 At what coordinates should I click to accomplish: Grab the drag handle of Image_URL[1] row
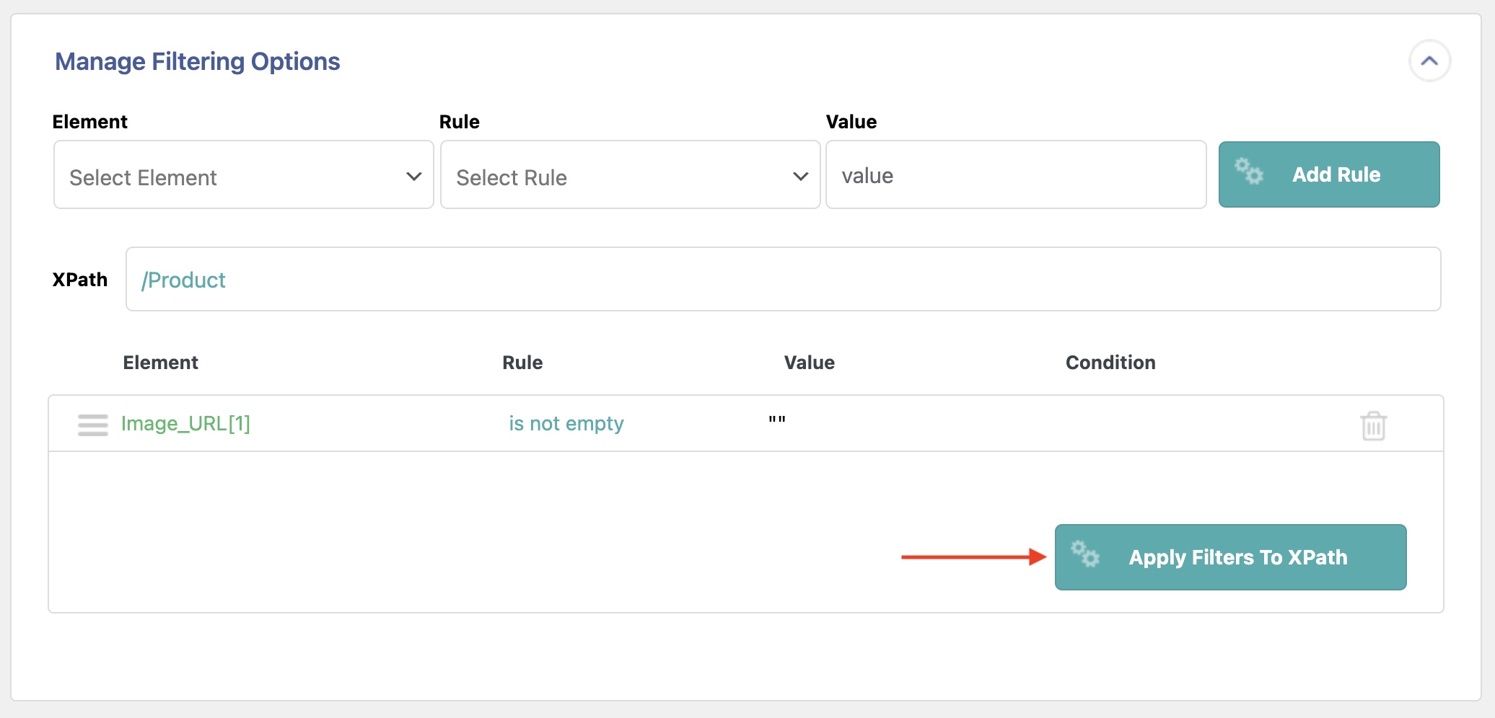tap(92, 425)
